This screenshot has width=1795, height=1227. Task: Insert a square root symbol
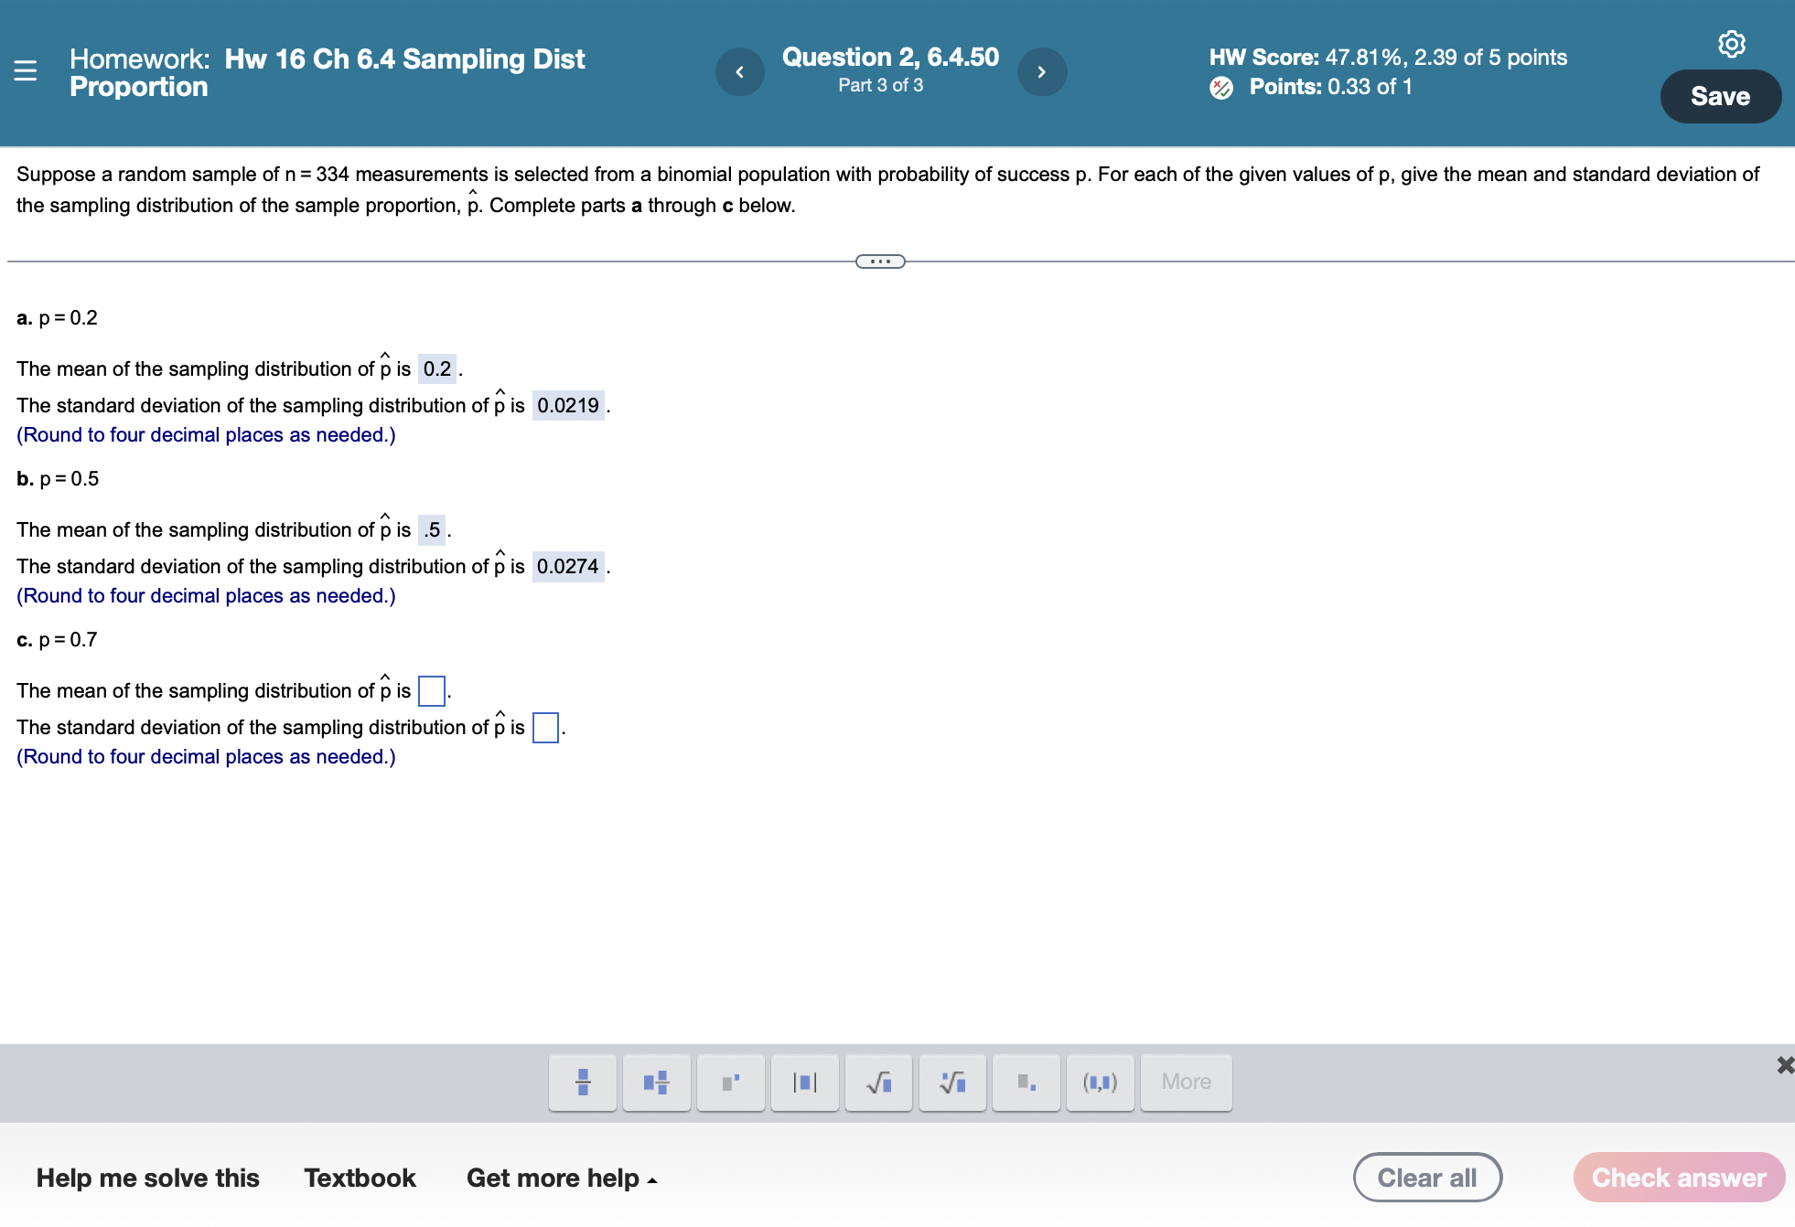click(879, 1083)
